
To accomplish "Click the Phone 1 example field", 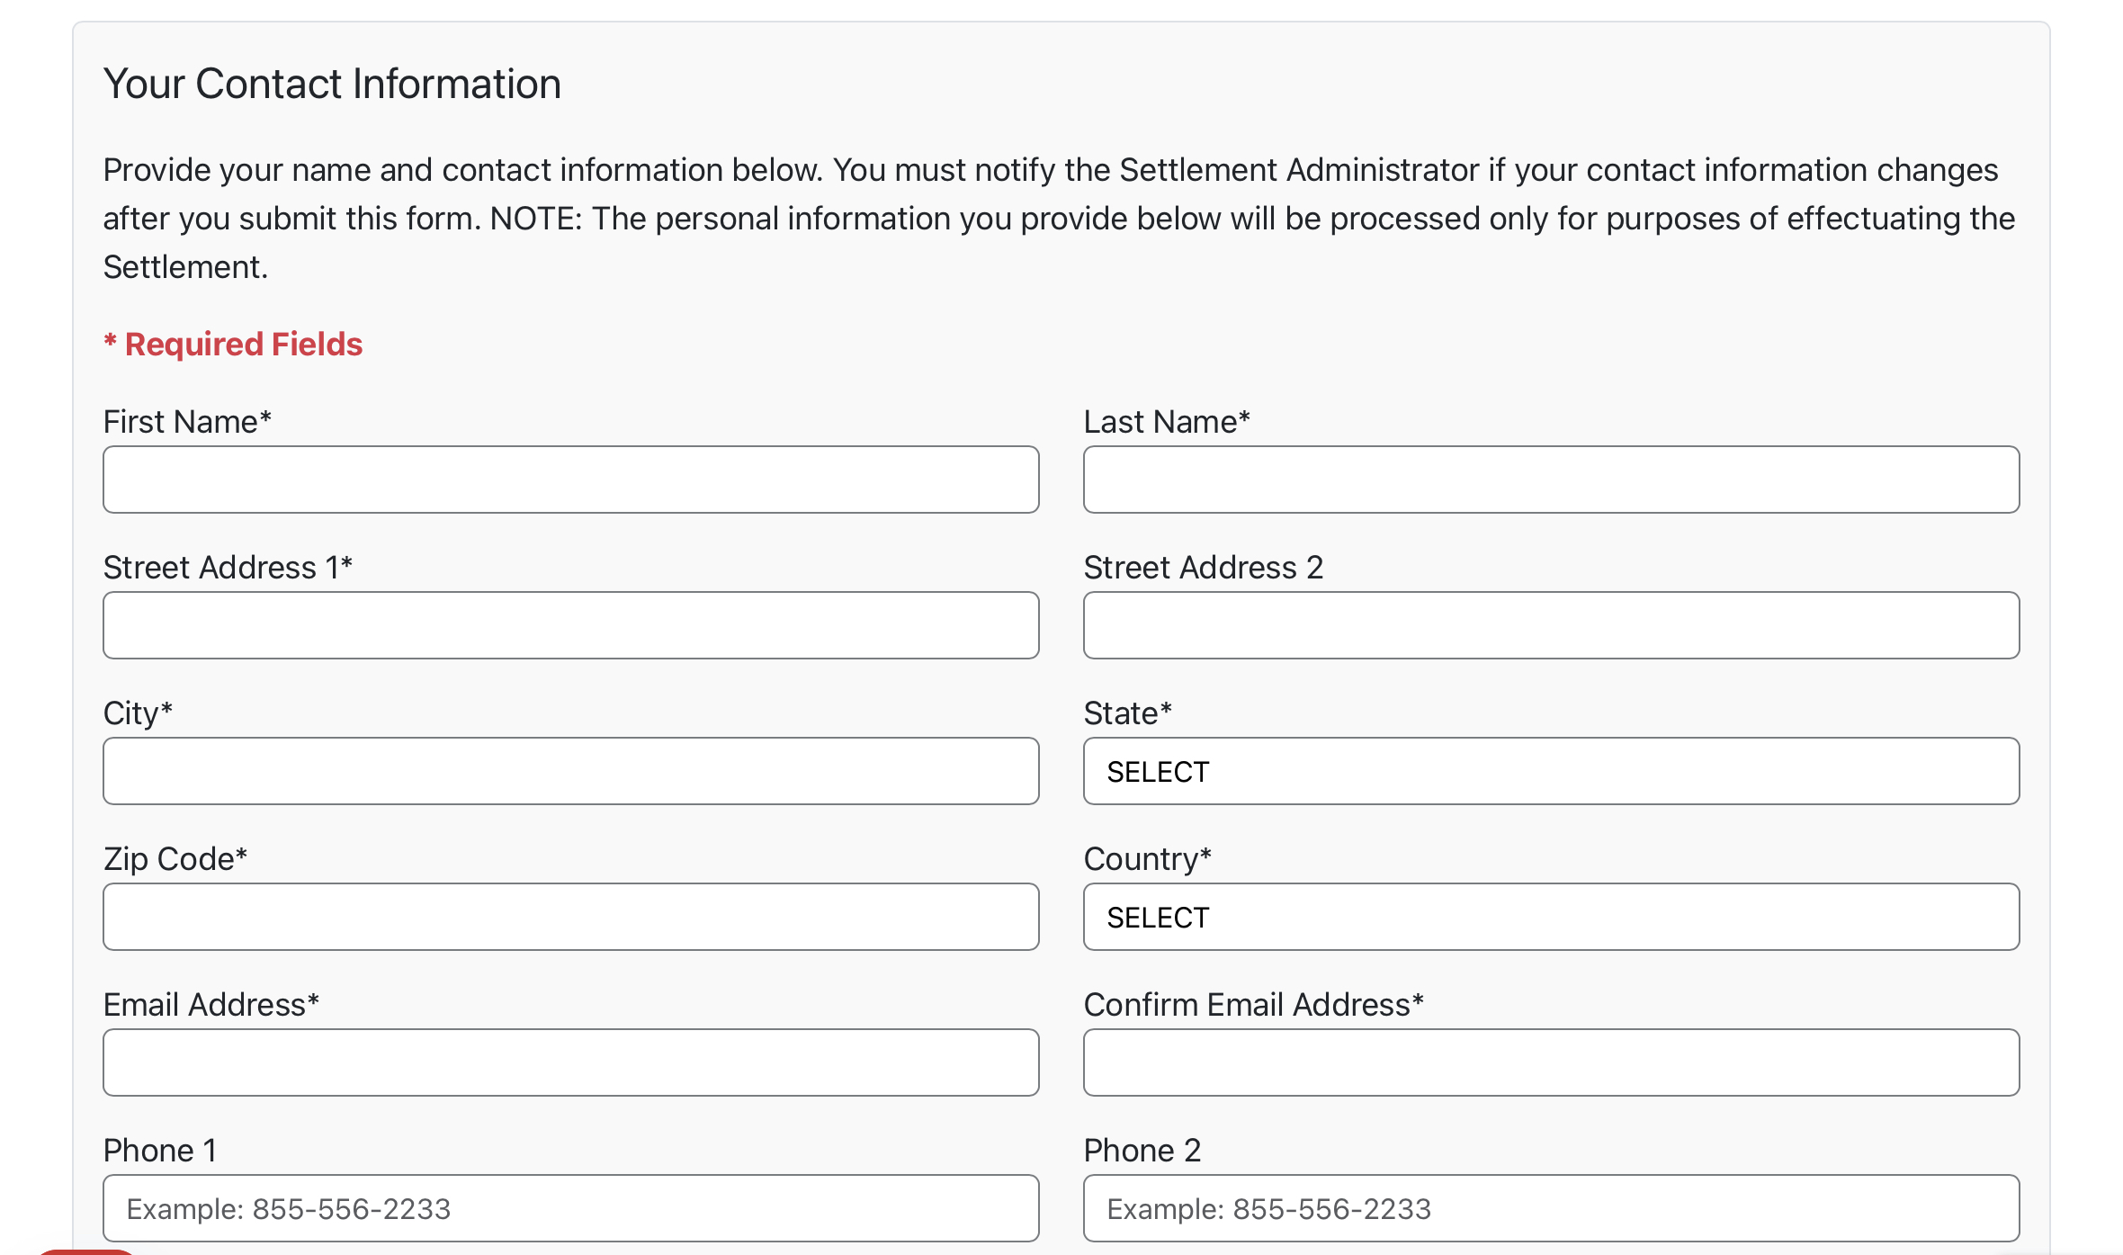I will tap(571, 1208).
